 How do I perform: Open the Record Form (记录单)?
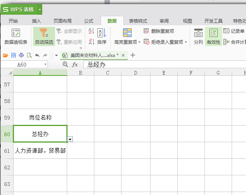[x=234, y=31]
